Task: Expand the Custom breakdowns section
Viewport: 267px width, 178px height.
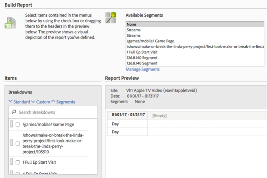Action: coord(41,102)
